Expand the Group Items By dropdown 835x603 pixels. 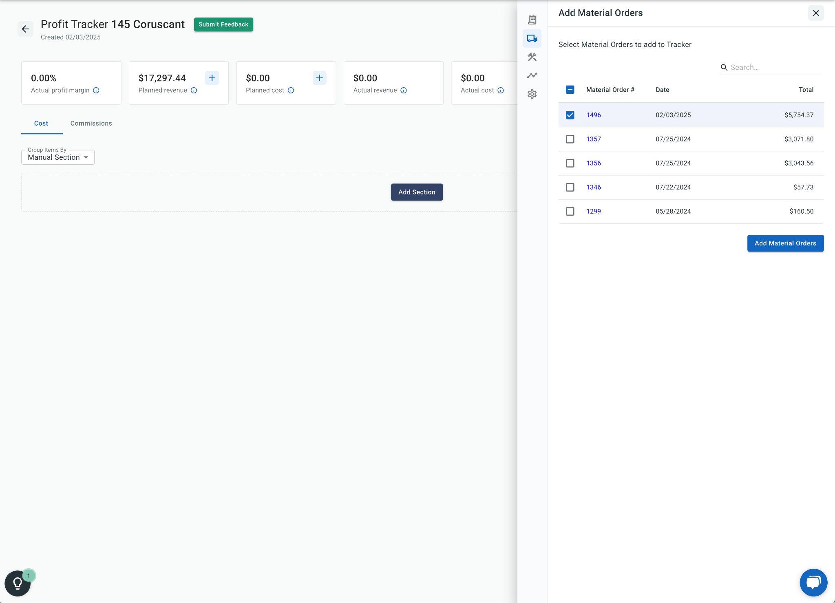pyautogui.click(x=58, y=157)
